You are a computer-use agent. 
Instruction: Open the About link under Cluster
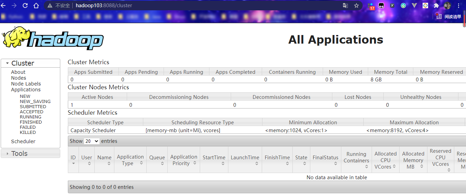18,72
